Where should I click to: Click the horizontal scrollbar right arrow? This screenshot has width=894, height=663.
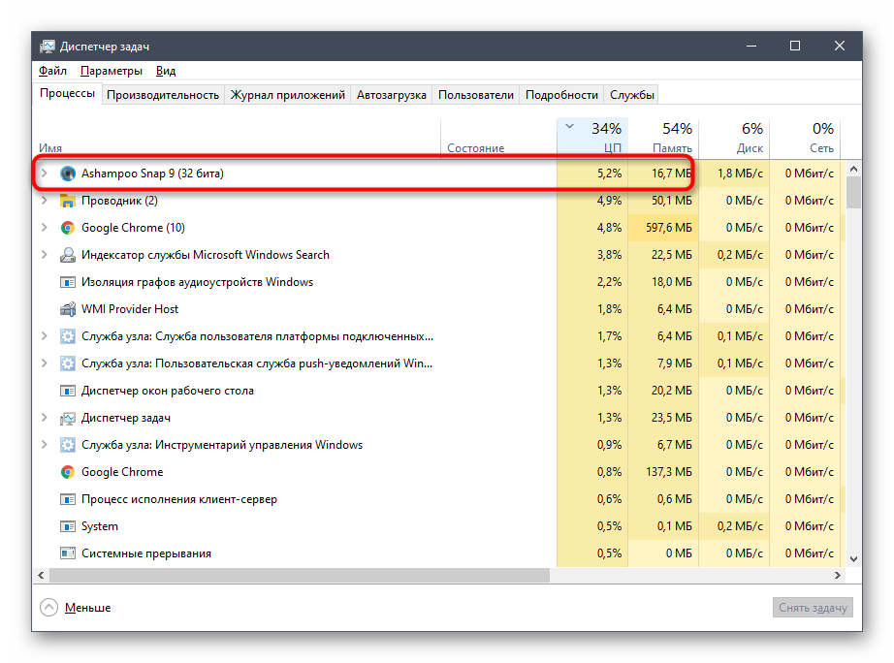[841, 575]
